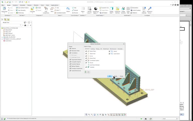Switch to the Analysis ribbon tab
193x121 pixels.
click(15, 5)
